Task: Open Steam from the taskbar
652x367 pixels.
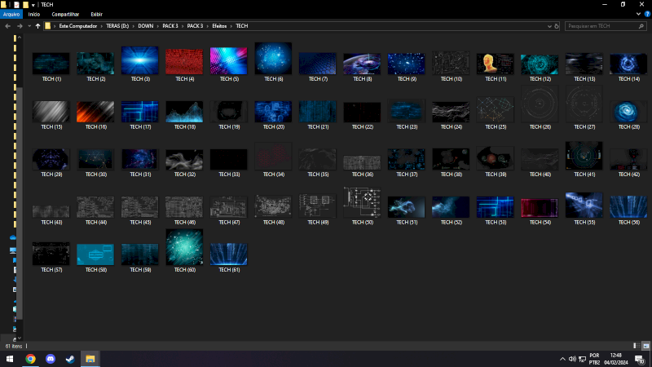Action: [x=70, y=359]
